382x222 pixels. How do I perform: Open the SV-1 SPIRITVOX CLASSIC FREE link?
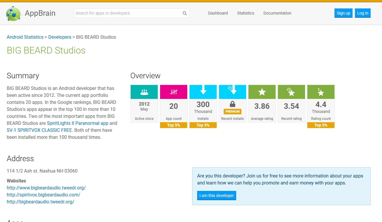pos(39,130)
